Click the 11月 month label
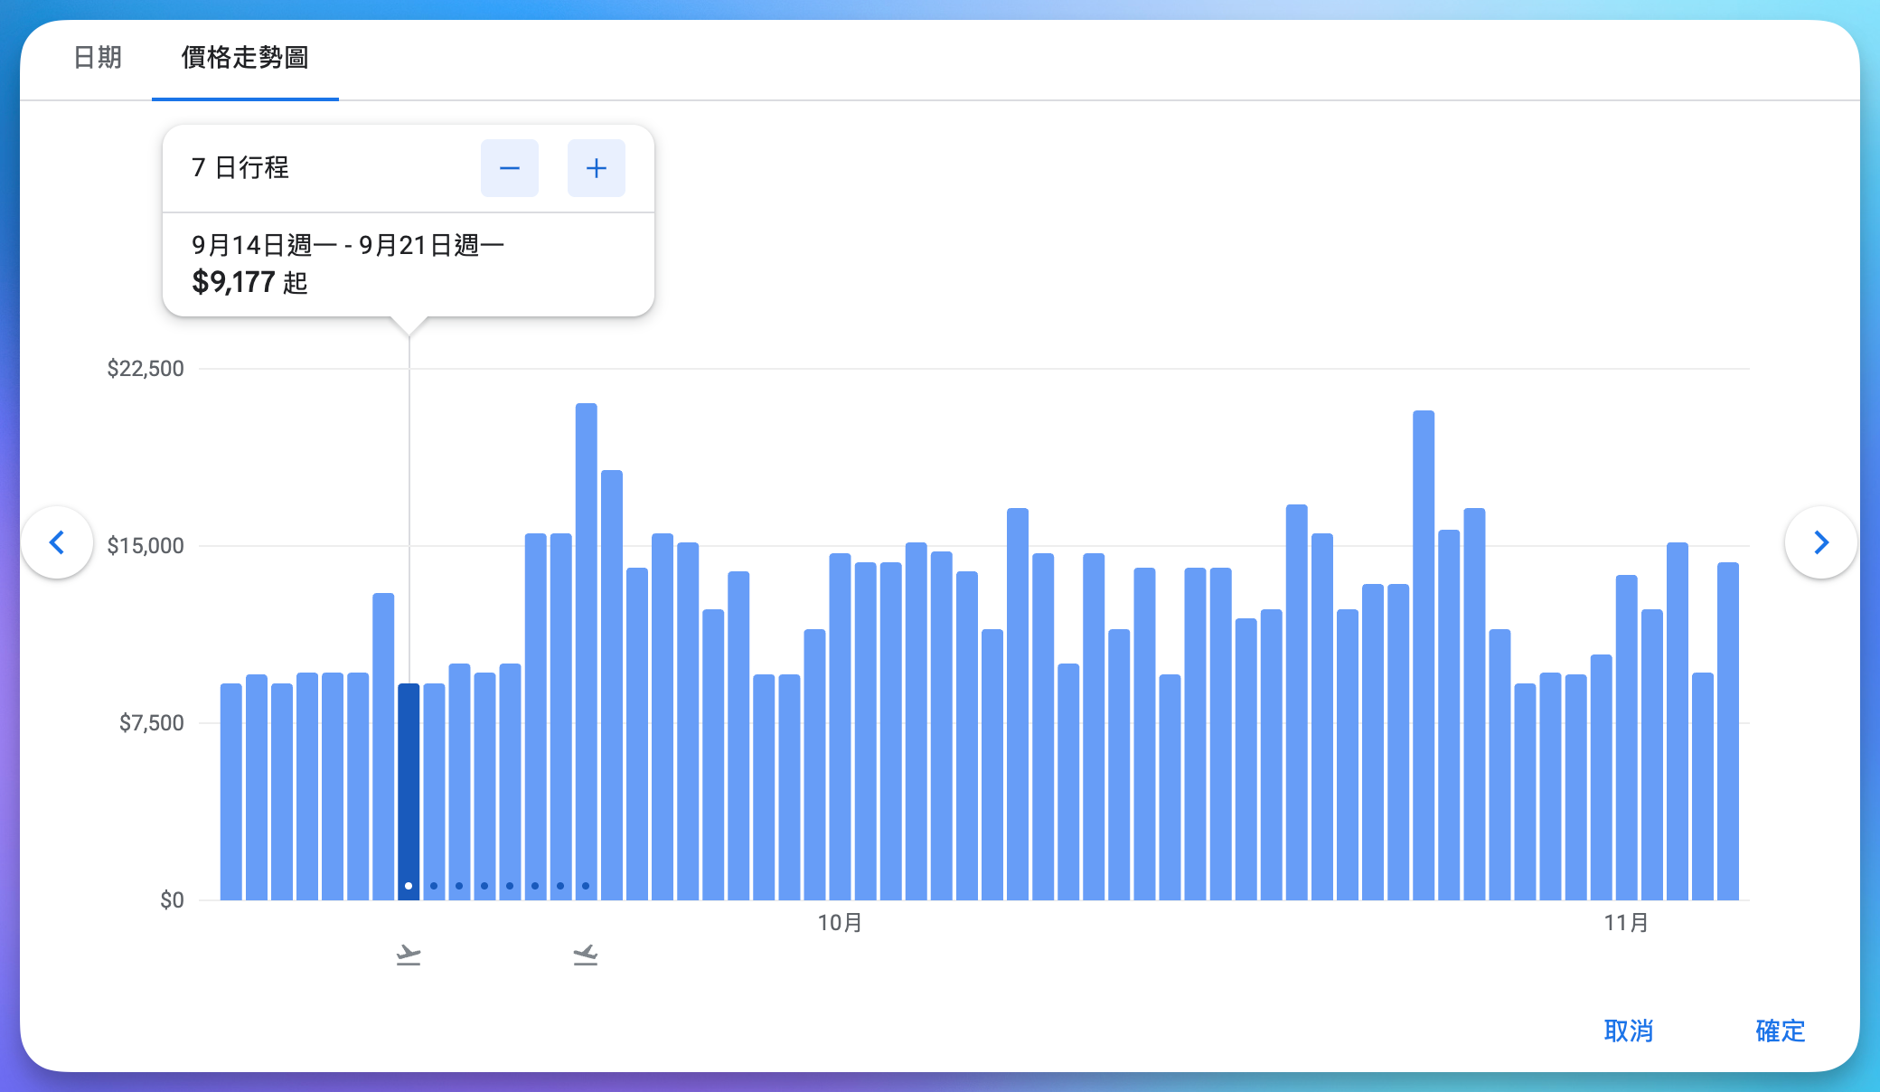This screenshot has height=1092, width=1880. pos(1626,923)
